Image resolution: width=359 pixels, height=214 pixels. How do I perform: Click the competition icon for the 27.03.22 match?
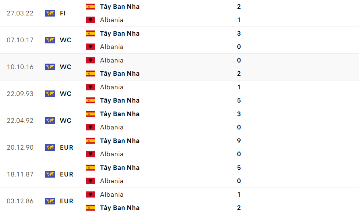50,13
